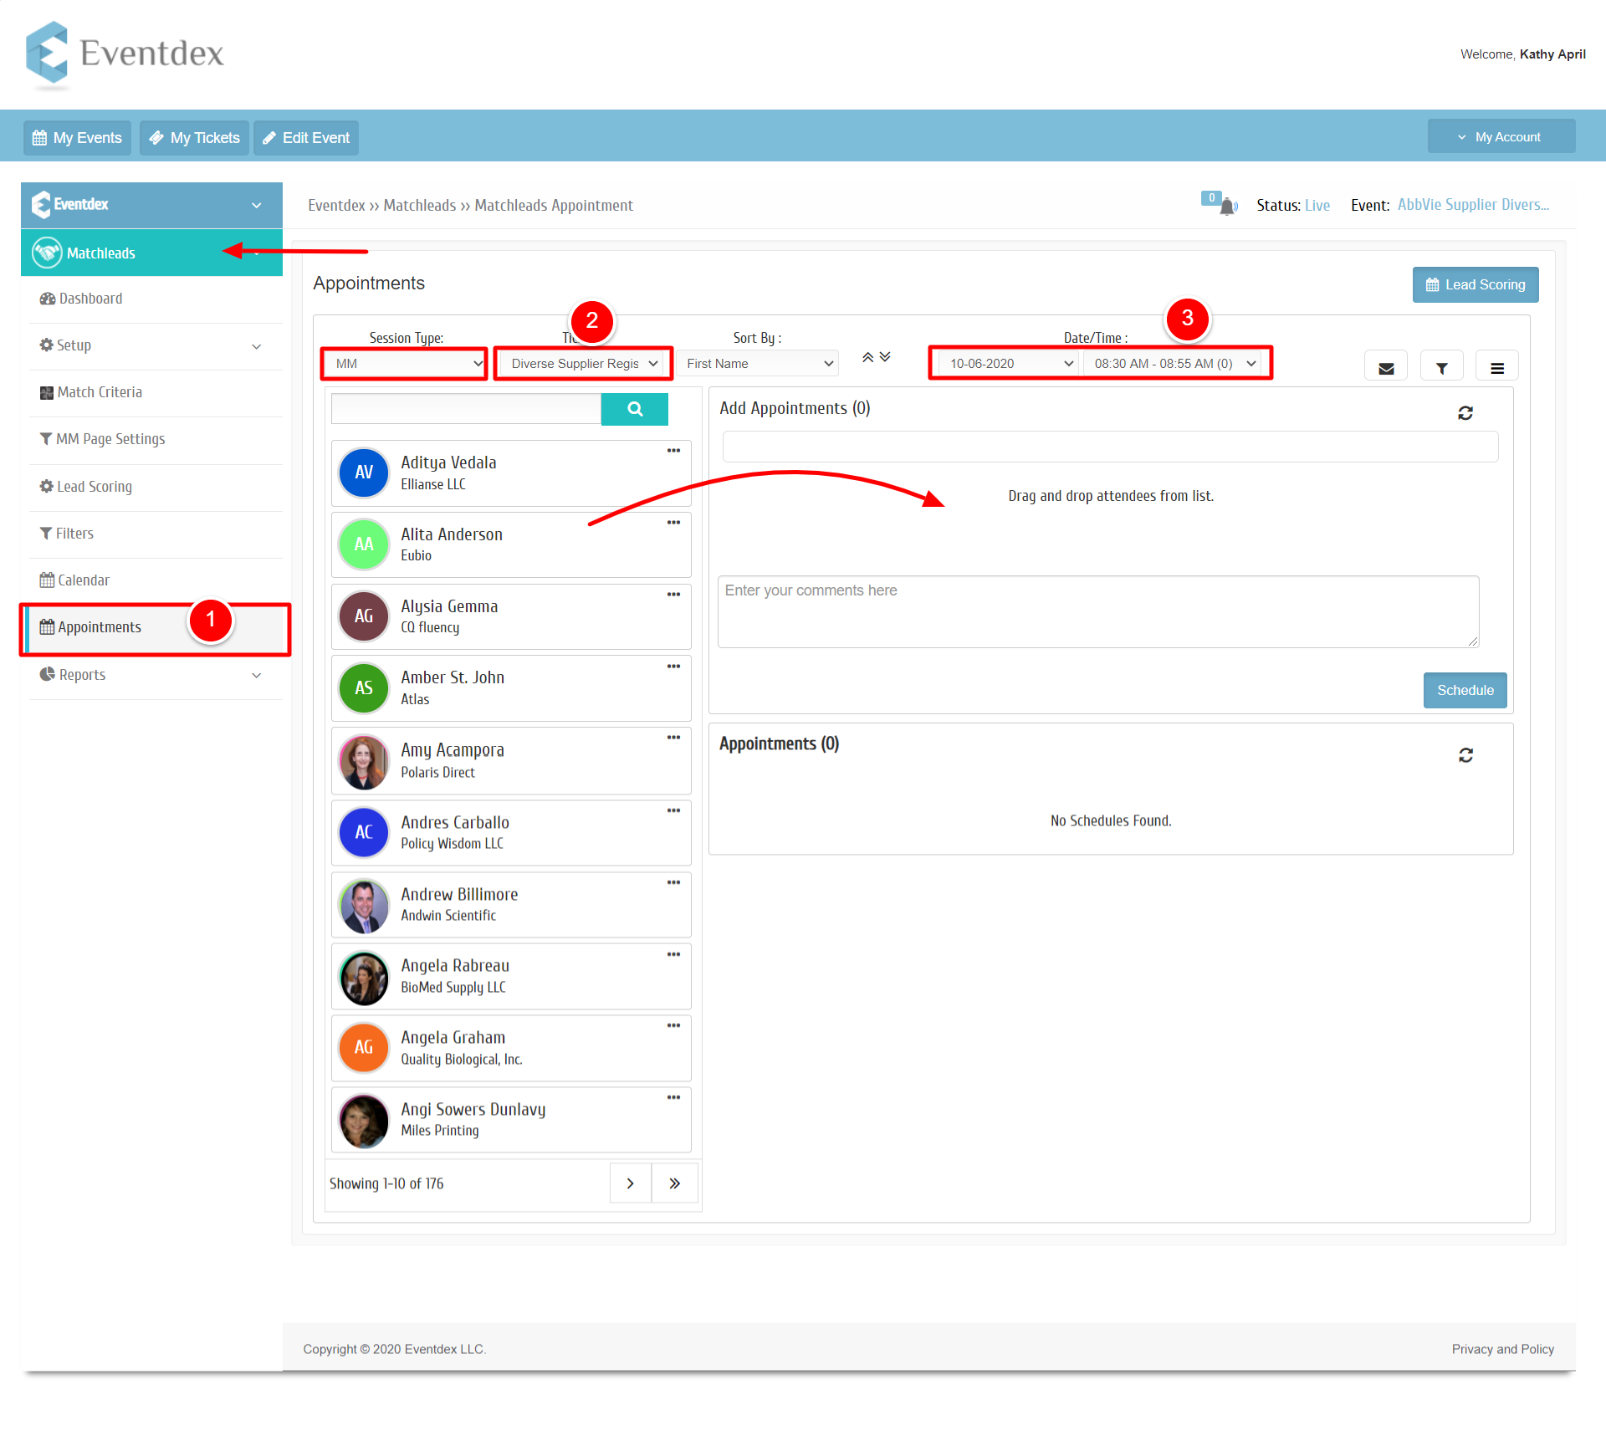Screen dimensions: 1606x1441
Task: Open the Session Type MM dropdown
Action: [x=405, y=364]
